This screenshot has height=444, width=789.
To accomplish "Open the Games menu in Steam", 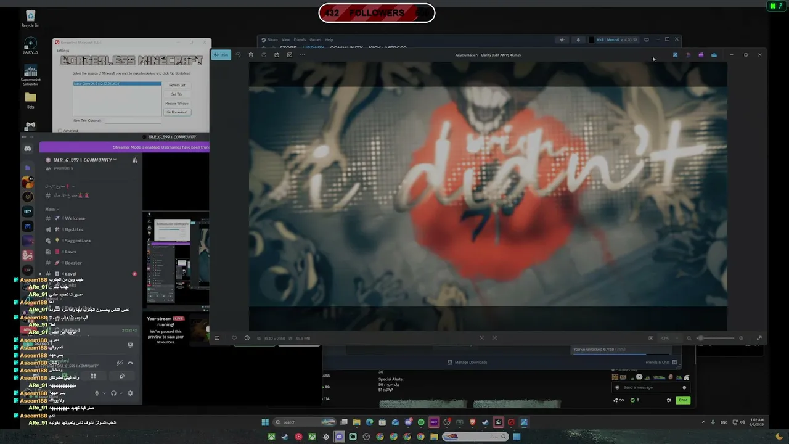I will (315, 39).
